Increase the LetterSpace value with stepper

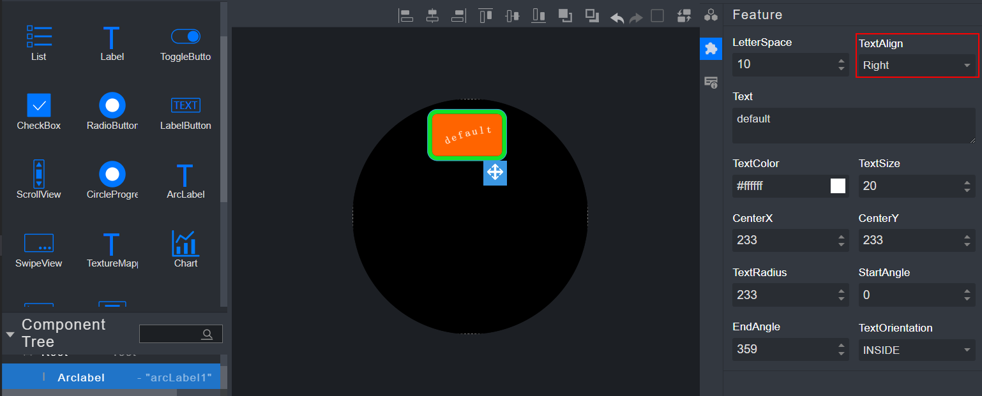(841, 61)
